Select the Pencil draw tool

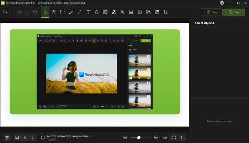click(x=71, y=12)
